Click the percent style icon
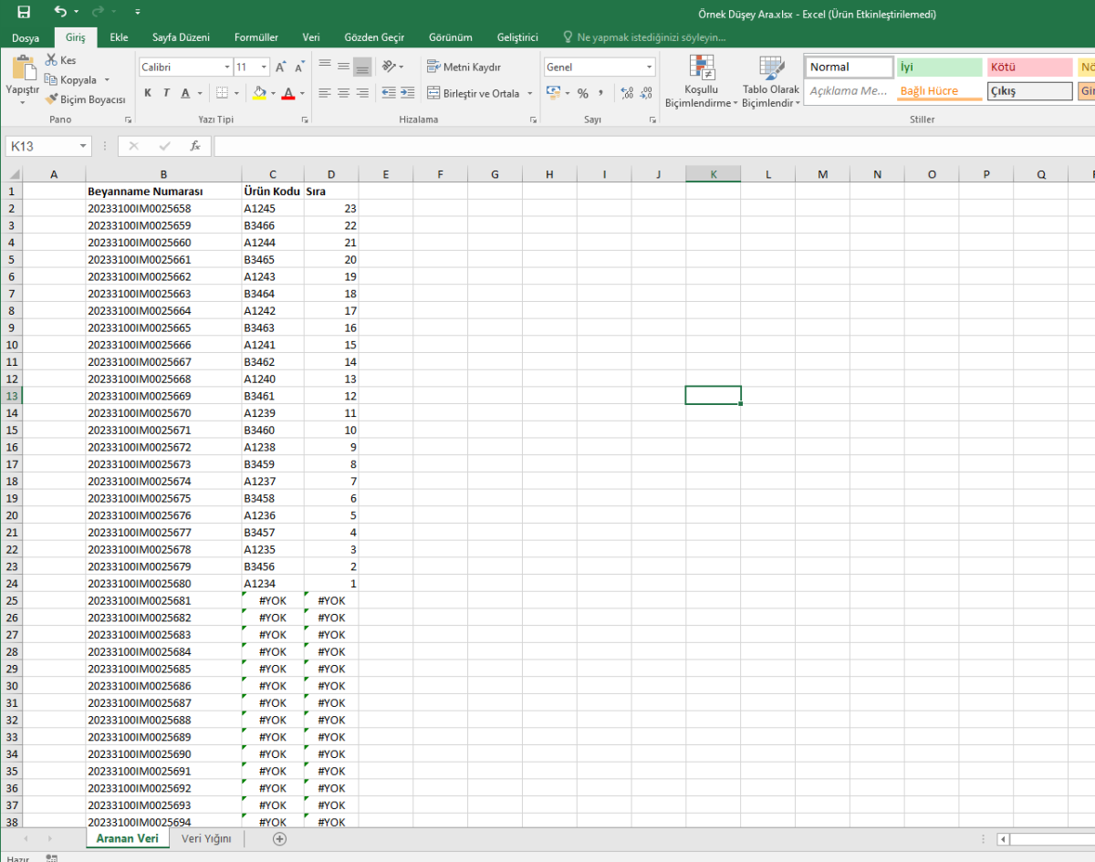This screenshot has height=862, width=1095. tap(582, 93)
